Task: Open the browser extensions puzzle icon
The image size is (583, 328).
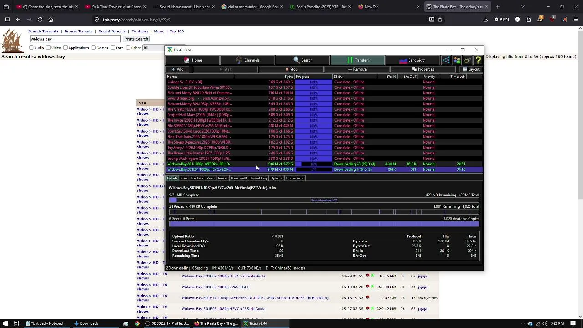Action: (x=528, y=20)
